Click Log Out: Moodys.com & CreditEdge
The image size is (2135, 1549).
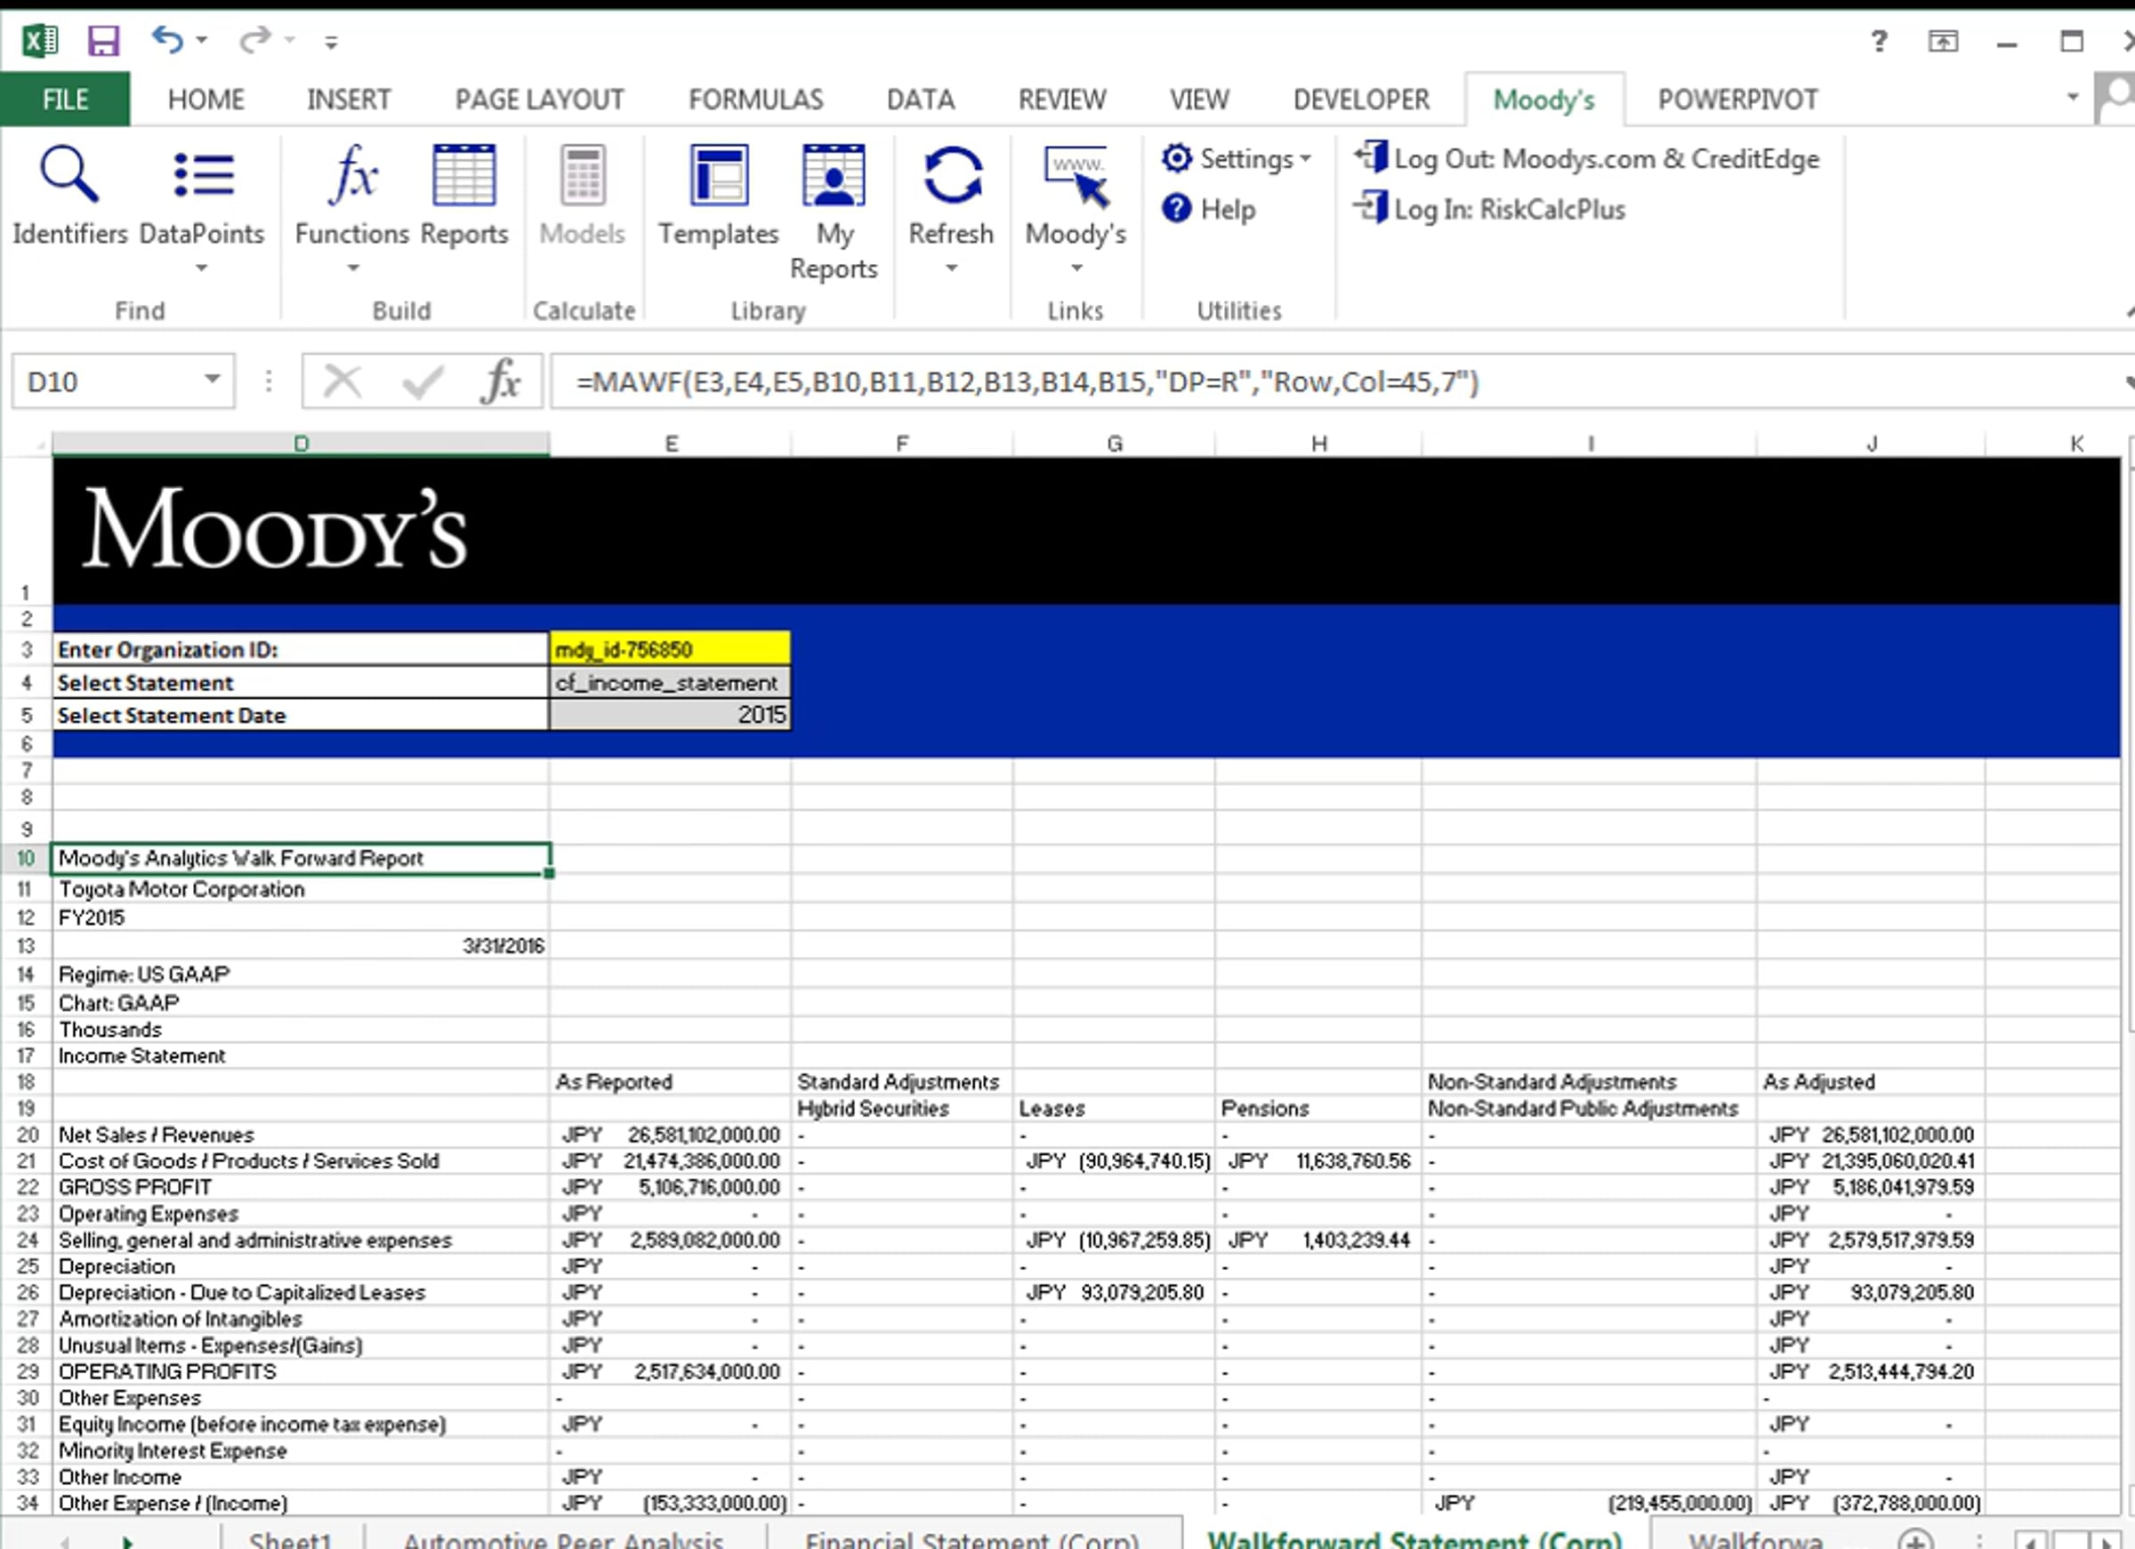(x=1587, y=159)
